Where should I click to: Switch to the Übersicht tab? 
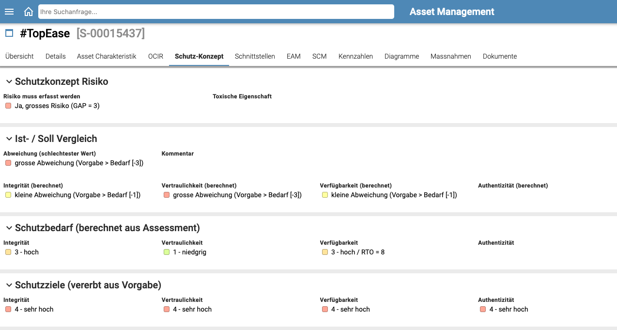pos(19,56)
